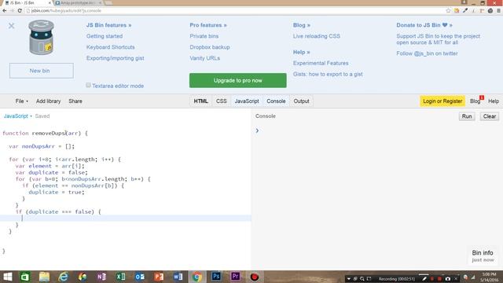Open Windows Store from taskbar
Image resolution: width=503 pixels, height=283 pixels.
25,277
